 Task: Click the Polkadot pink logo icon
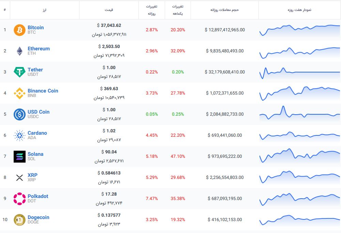pyautogui.click(x=19, y=199)
